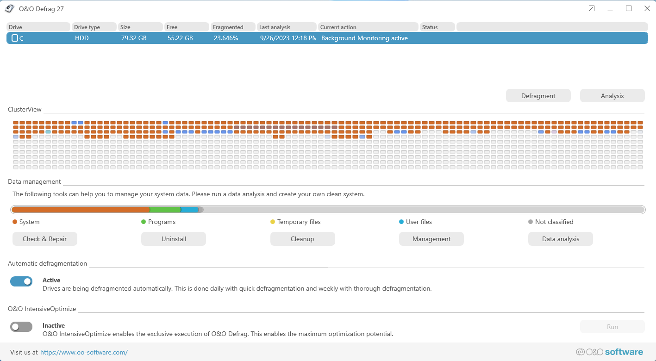Click the data usage bar
This screenshot has height=361, width=656.
[327, 210]
